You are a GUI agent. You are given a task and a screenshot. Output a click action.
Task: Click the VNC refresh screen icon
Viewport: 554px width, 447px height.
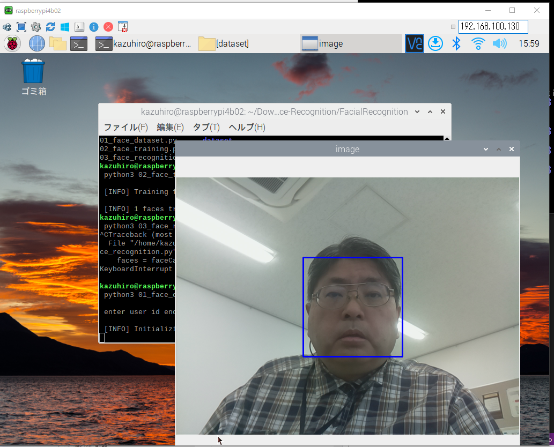[x=50, y=27]
